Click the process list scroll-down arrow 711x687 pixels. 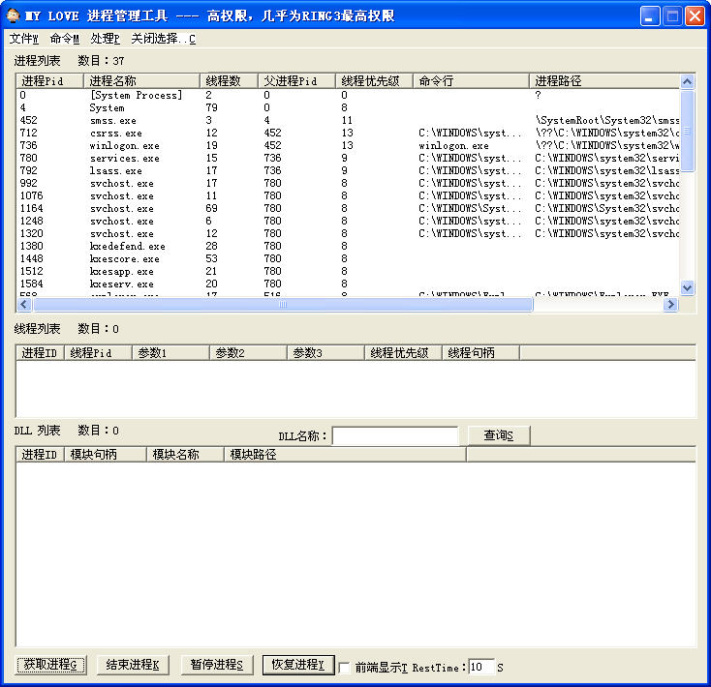(x=688, y=287)
